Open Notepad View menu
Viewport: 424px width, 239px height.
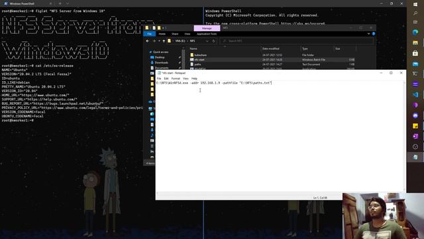[185, 78]
